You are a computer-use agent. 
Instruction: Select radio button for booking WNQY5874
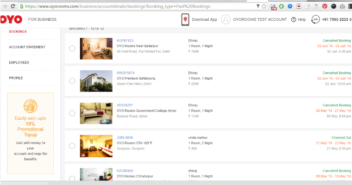(72, 81)
